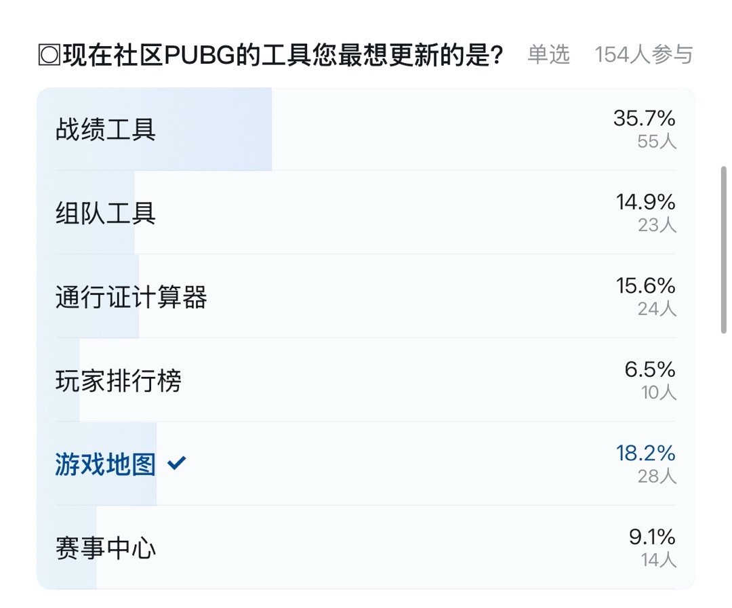Click the vertical scrollbar on the right
The width and height of the screenshot is (732, 608).
coord(723,251)
